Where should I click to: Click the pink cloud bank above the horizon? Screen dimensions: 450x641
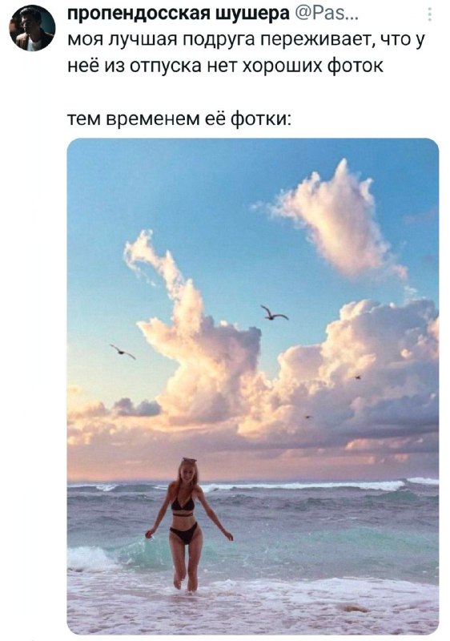tap(253, 450)
